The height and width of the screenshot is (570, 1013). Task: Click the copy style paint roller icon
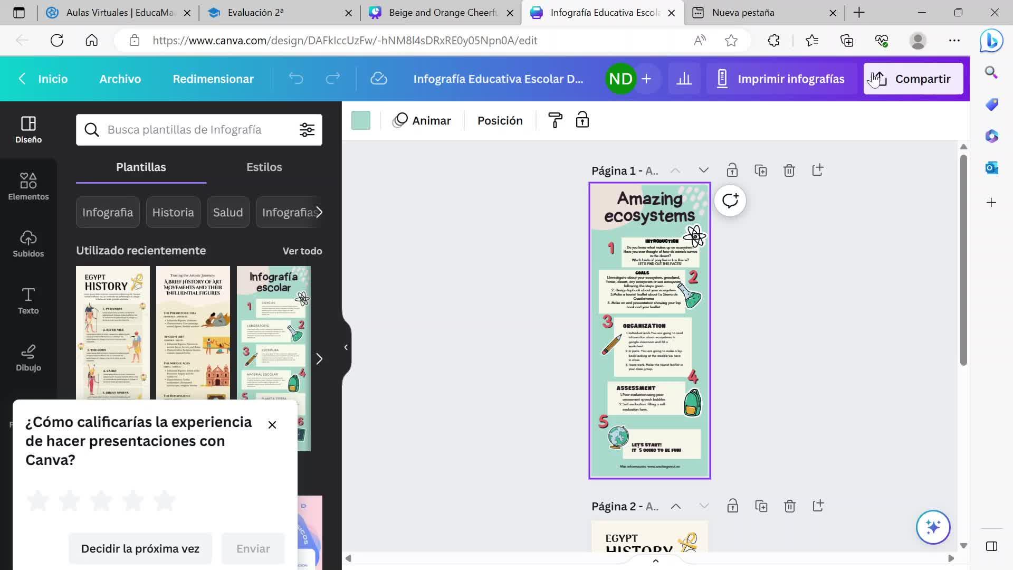point(555,120)
